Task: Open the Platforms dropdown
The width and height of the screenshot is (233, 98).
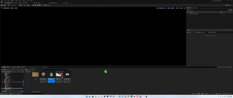Action: (x=47, y=5)
